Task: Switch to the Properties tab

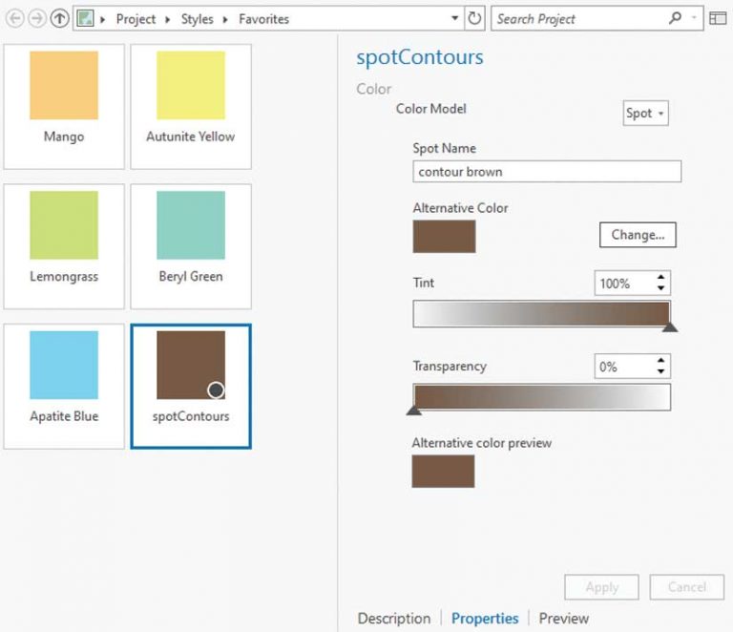Action: (485, 618)
